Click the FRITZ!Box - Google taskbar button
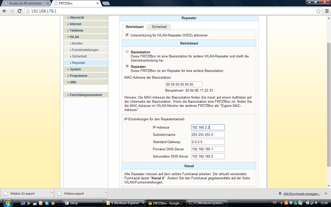Image resolution: width=331 pixels, height=207 pixels. coord(166,203)
